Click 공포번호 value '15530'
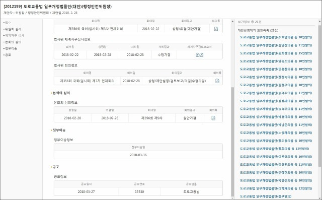The height and width of the screenshot is (200, 322). click(x=139, y=192)
